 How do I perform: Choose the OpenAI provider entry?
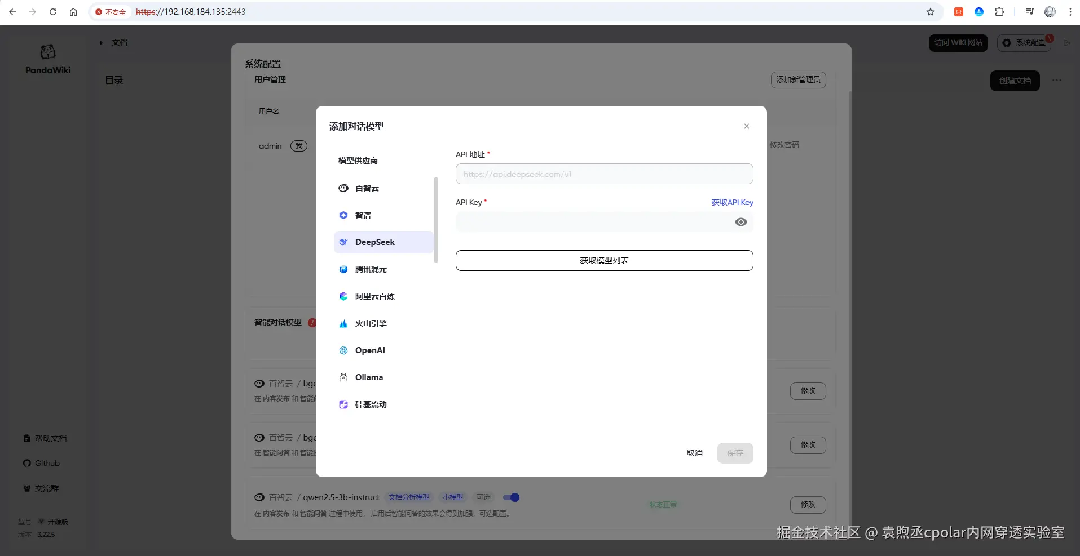pyautogui.click(x=383, y=350)
